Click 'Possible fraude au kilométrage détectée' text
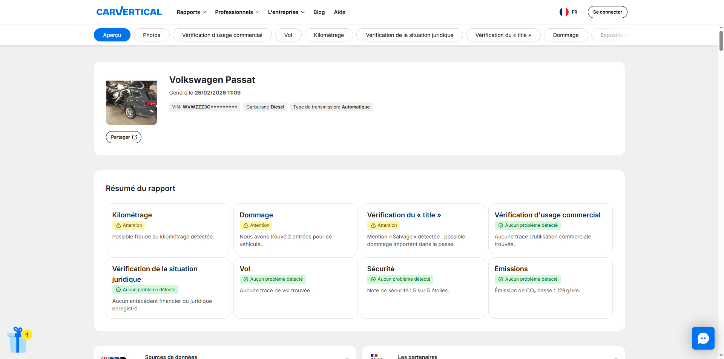This screenshot has height=359, width=724. point(163,237)
